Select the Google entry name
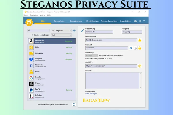The image size is (173, 115). tap(38, 77)
